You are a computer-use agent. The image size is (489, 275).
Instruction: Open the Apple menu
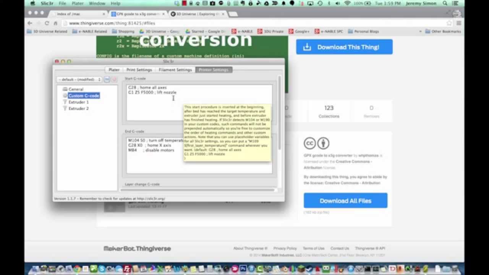(33, 3)
